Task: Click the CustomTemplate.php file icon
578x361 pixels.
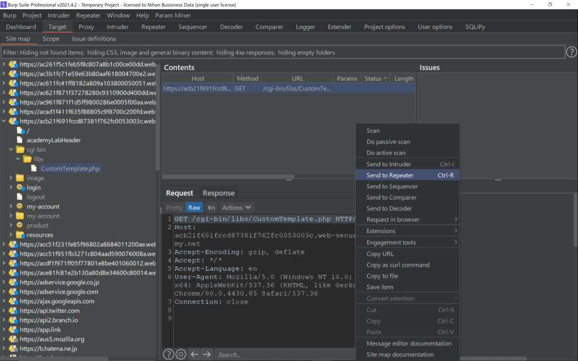Action: (34, 168)
